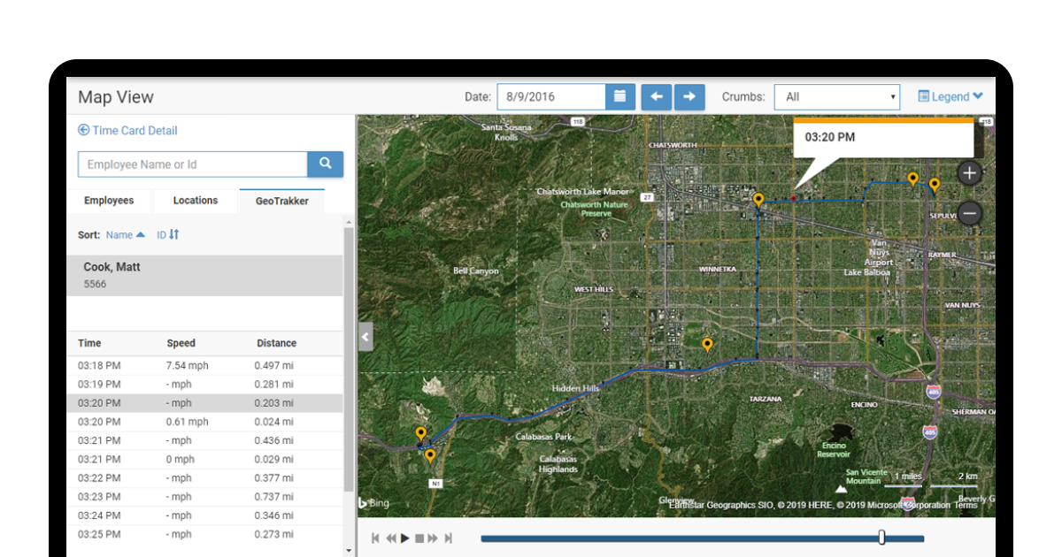Switch to the Employees tab

(x=109, y=201)
